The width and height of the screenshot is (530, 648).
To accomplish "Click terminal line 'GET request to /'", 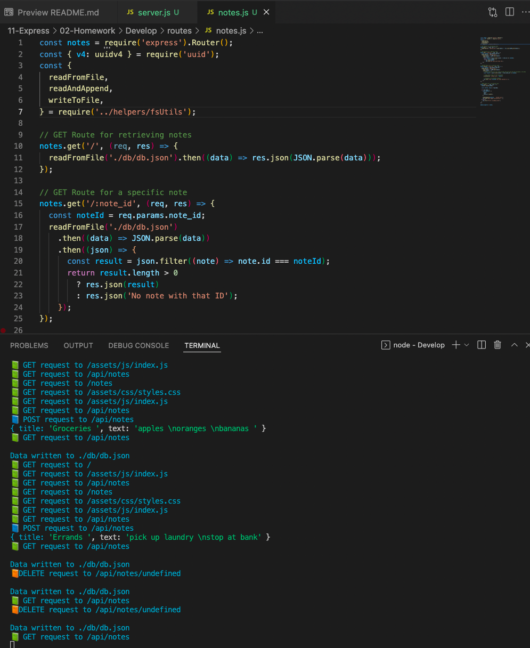I will tap(51, 465).
